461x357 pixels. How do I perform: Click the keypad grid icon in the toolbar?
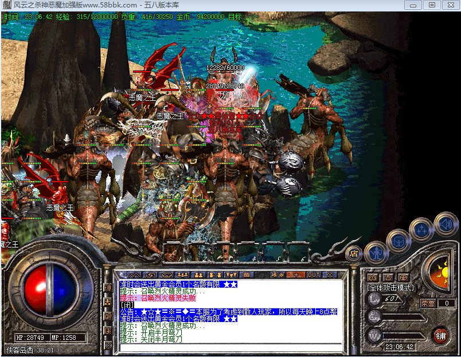point(247,275)
